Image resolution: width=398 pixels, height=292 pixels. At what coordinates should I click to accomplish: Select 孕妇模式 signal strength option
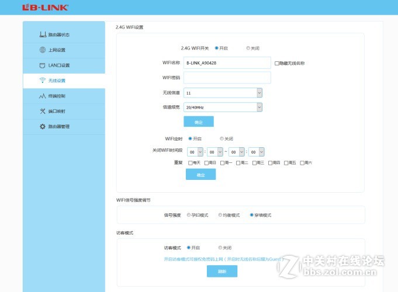tap(188, 215)
